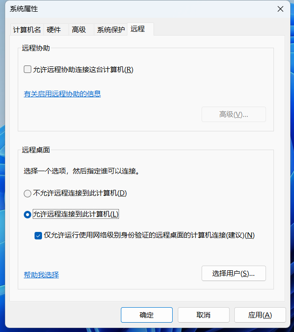Click the 高级(V)... button
Screen dimensions: 294x332
coord(233,115)
